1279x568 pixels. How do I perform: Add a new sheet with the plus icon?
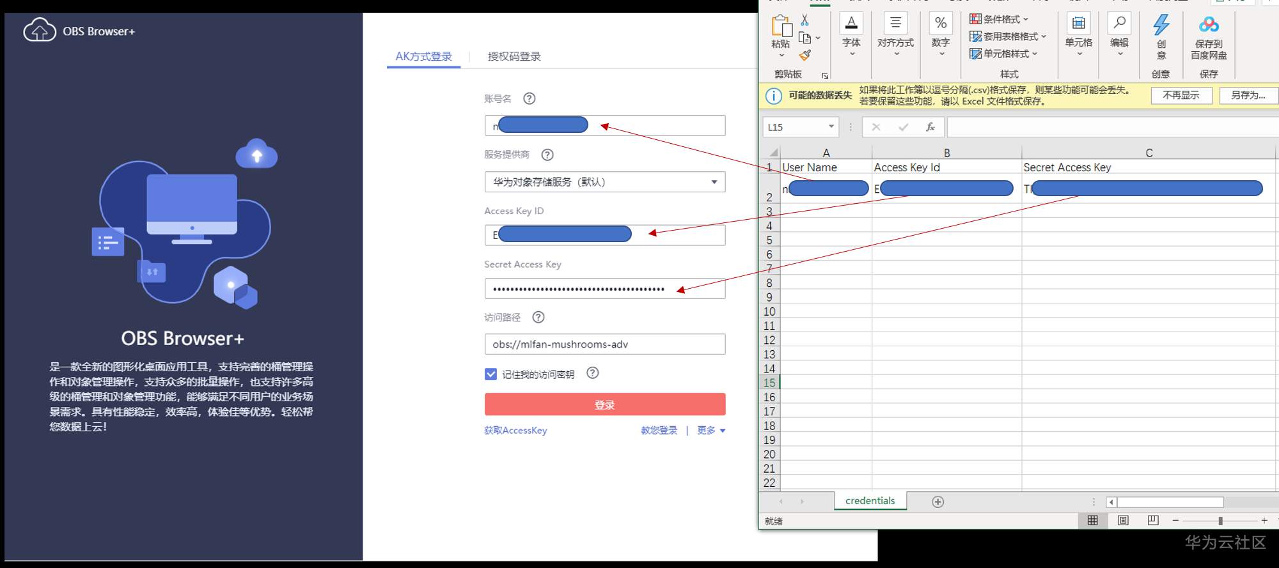click(x=938, y=502)
